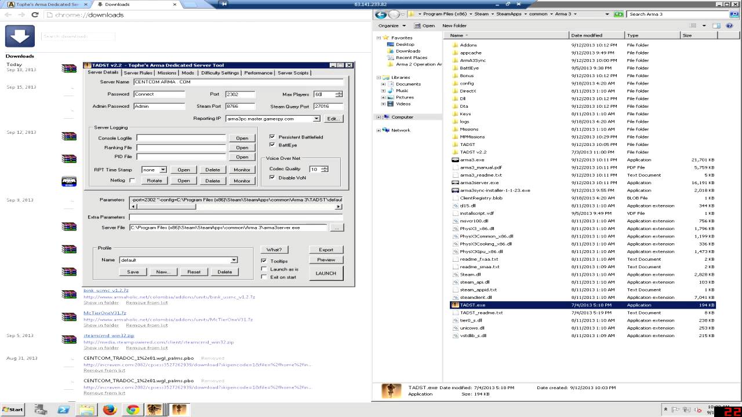Click the arma3_manual.pdf file icon
The width and height of the screenshot is (742, 417).
[455, 167]
